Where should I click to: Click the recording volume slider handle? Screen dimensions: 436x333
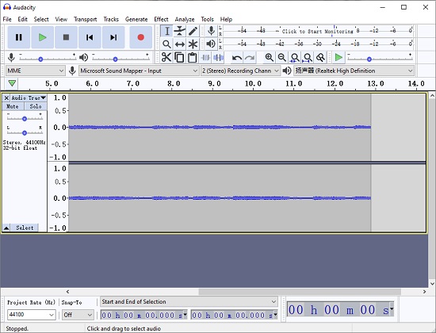[40, 59]
